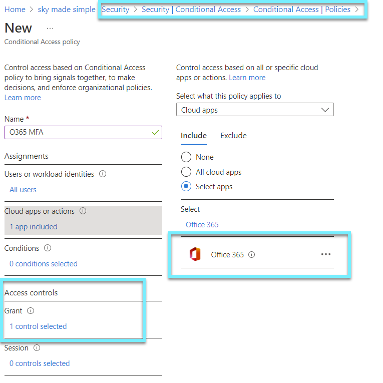Click info icon beside Office 365 app row

(x=252, y=255)
